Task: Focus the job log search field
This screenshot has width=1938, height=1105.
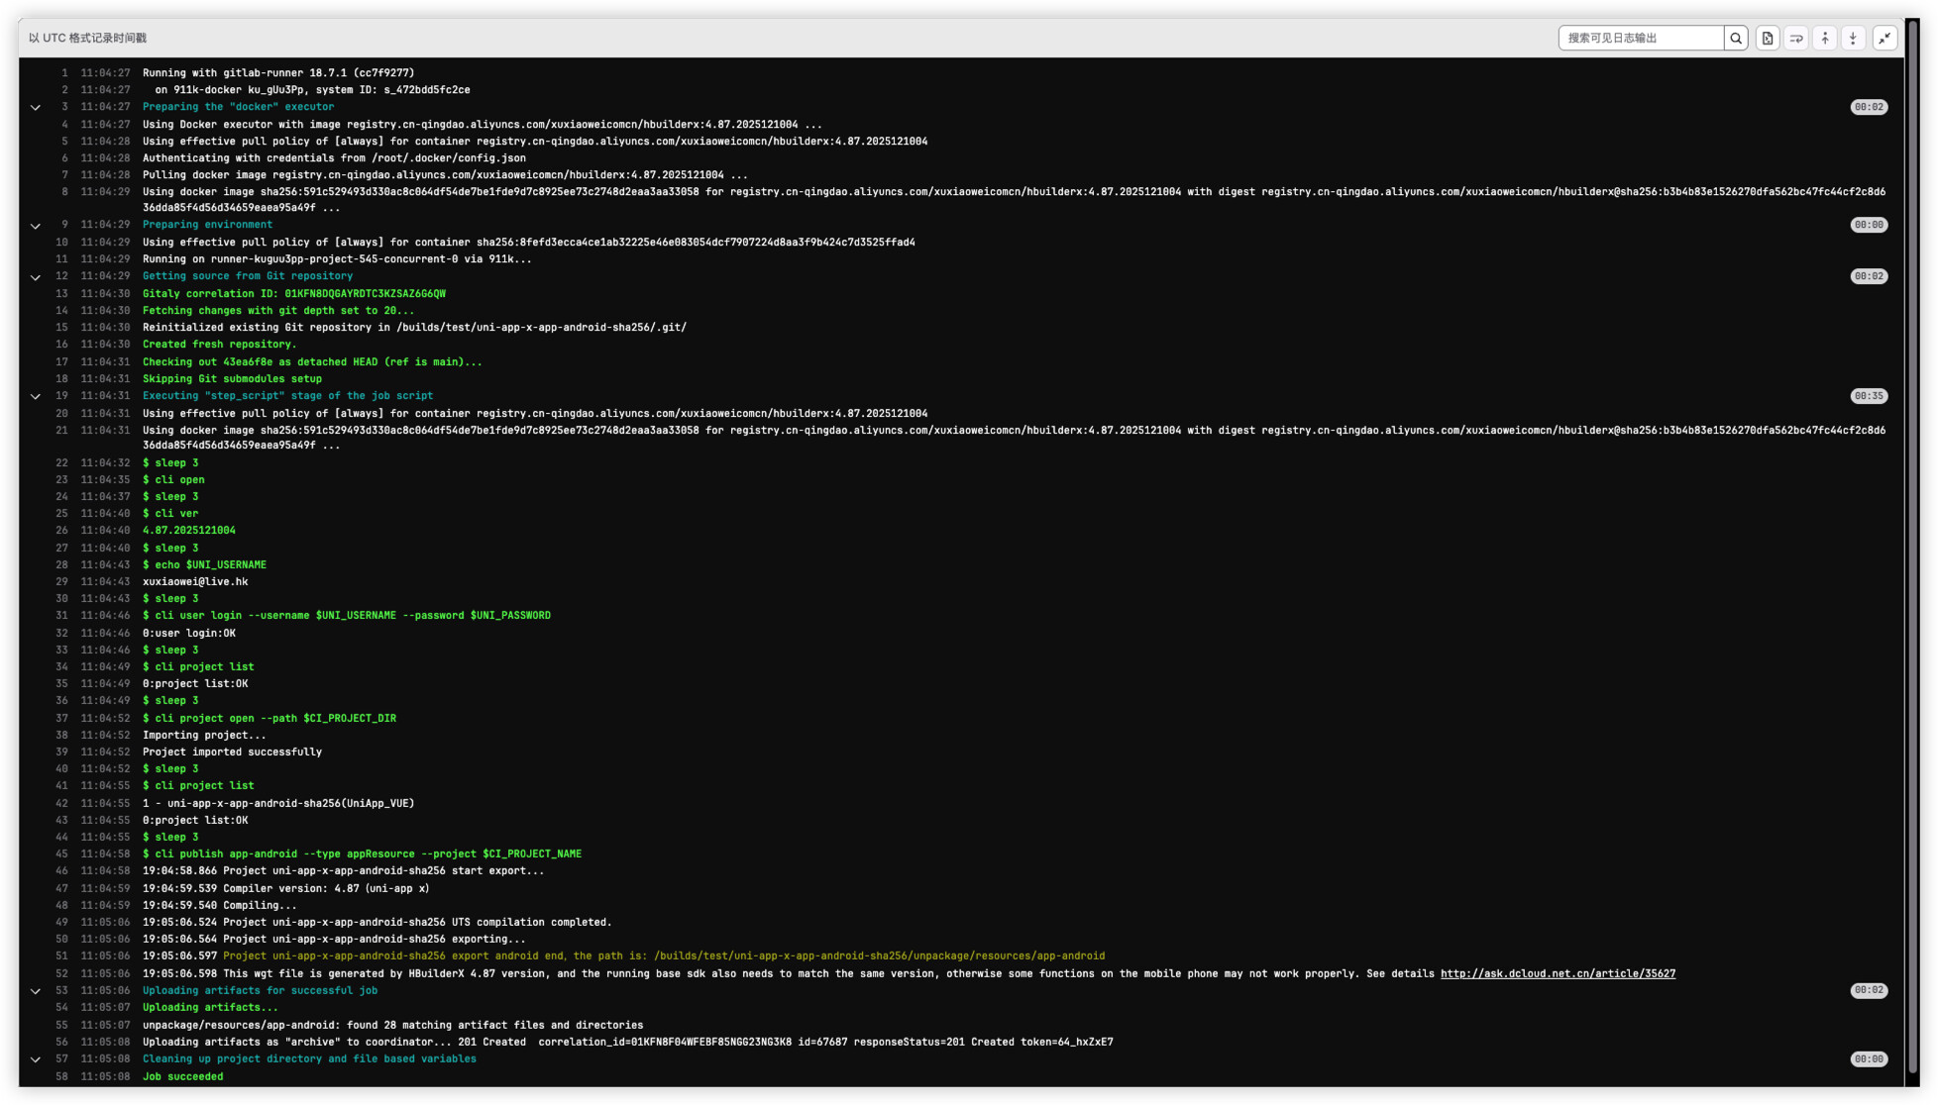Action: (x=1641, y=38)
